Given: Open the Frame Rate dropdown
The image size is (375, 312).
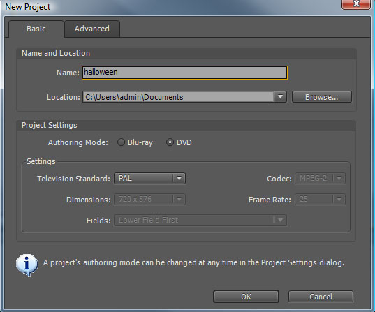Looking at the screenshot, I should point(321,199).
